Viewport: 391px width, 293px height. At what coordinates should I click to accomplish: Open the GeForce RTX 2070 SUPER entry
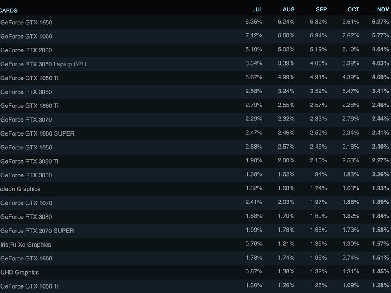(x=37, y=231)
